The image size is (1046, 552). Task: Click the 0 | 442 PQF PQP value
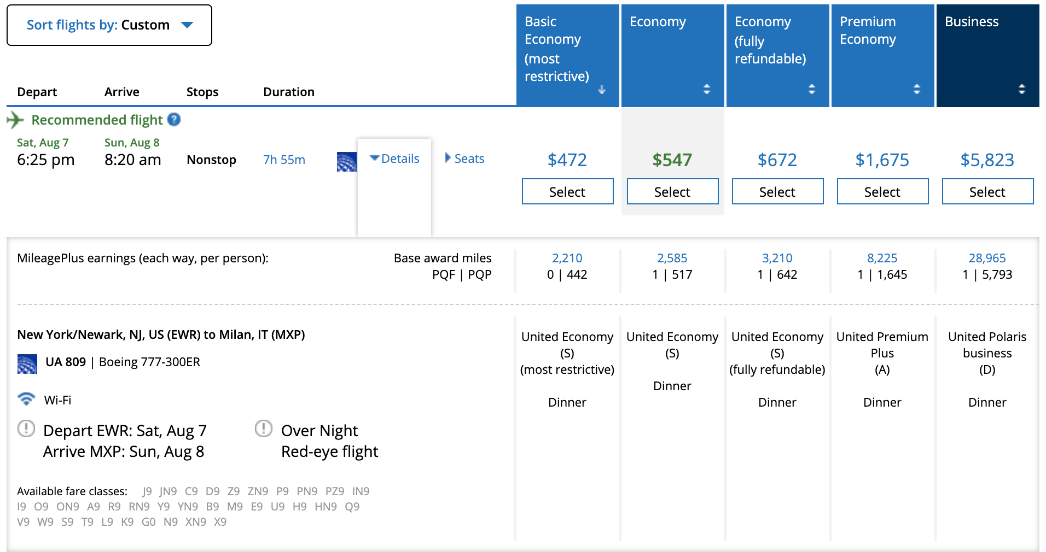pyautogui.click(x=567, y=274)
